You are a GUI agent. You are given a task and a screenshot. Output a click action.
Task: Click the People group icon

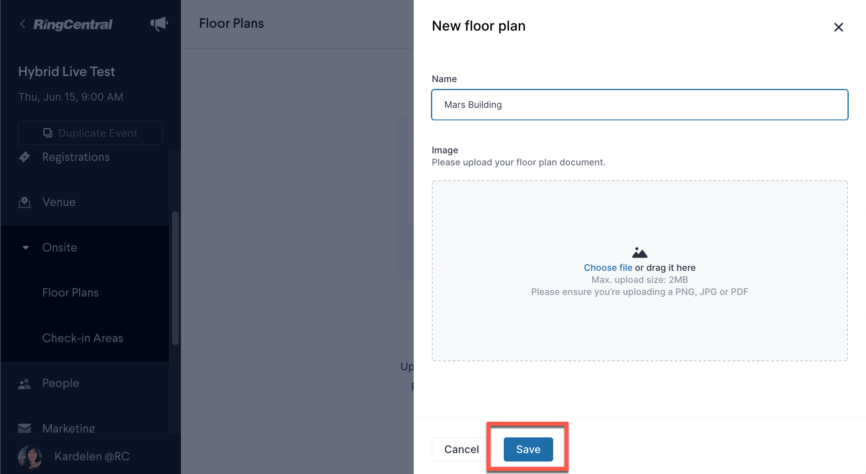[25, 383]
